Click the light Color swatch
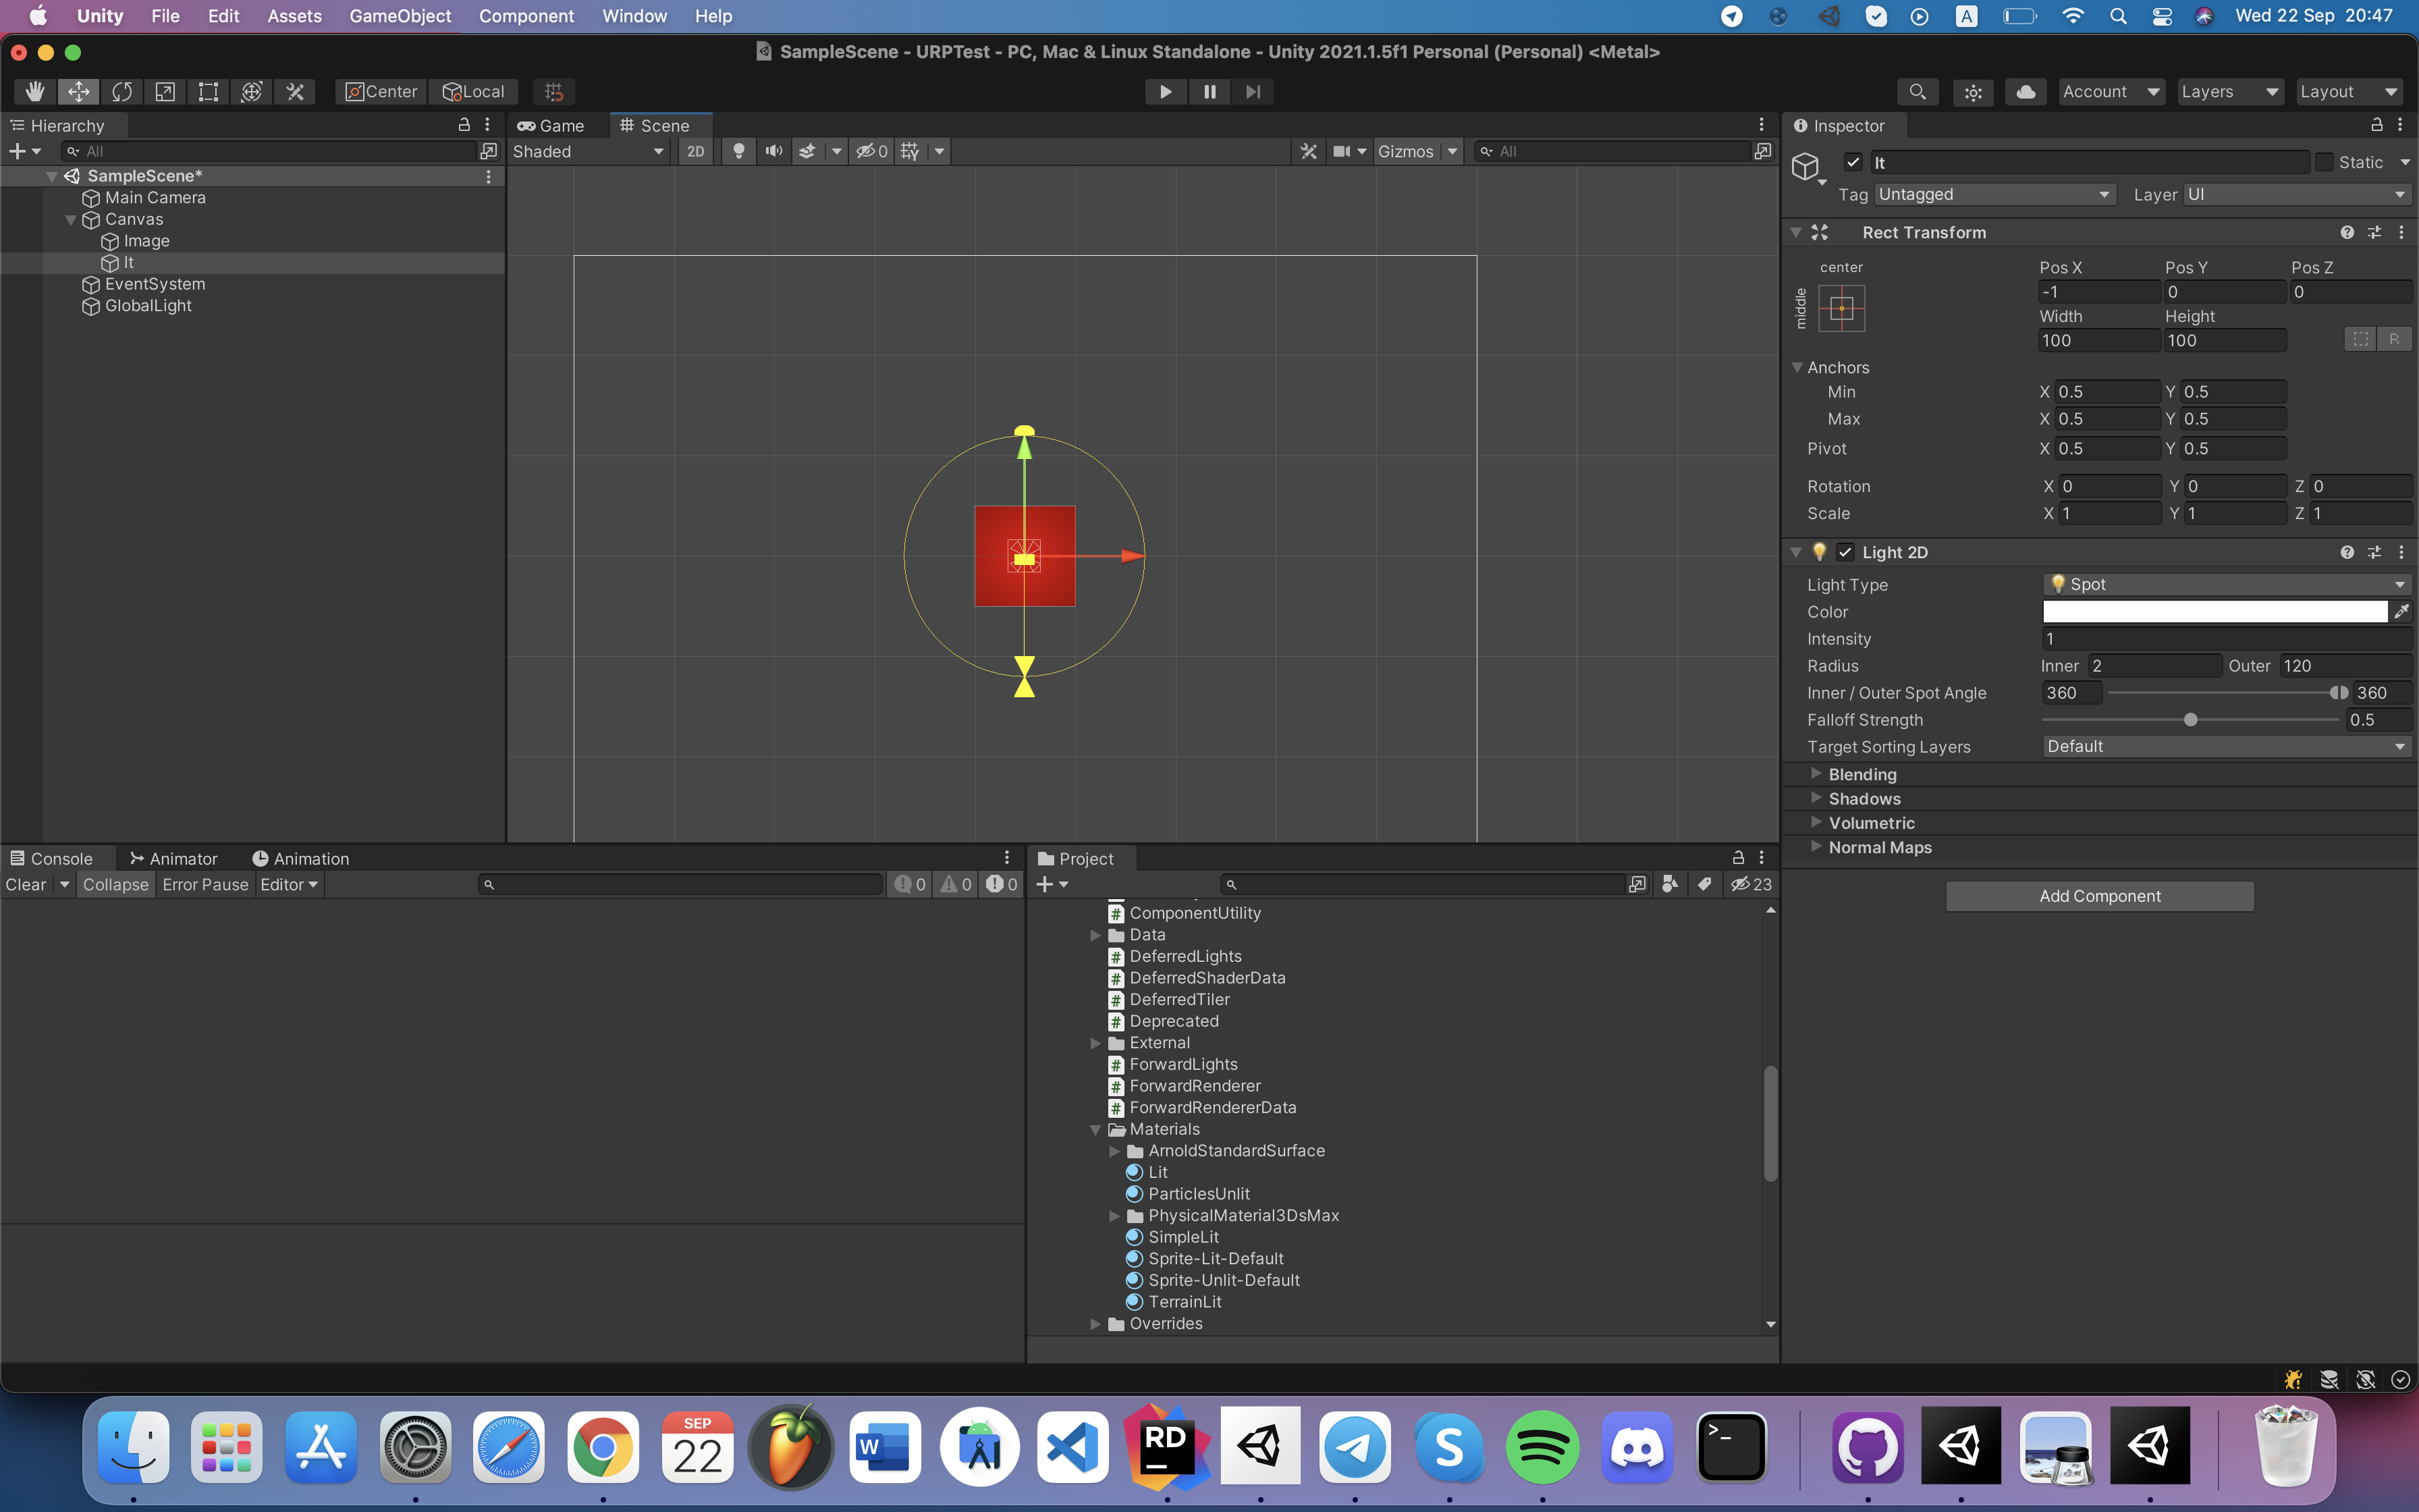 click(2215, 611)
